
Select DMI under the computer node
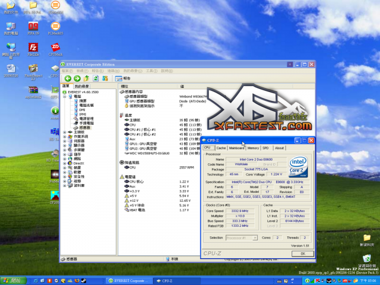83,110
